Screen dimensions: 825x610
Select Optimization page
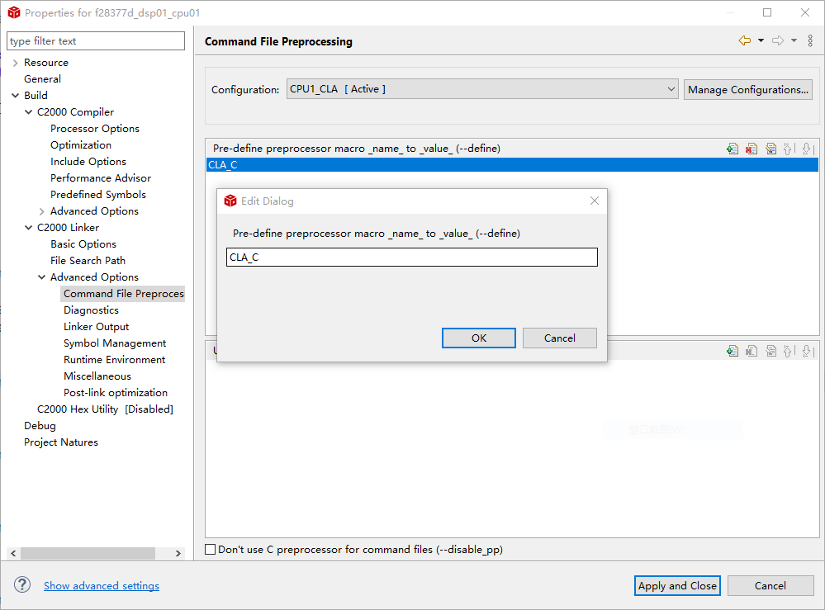tap(81, 145)
